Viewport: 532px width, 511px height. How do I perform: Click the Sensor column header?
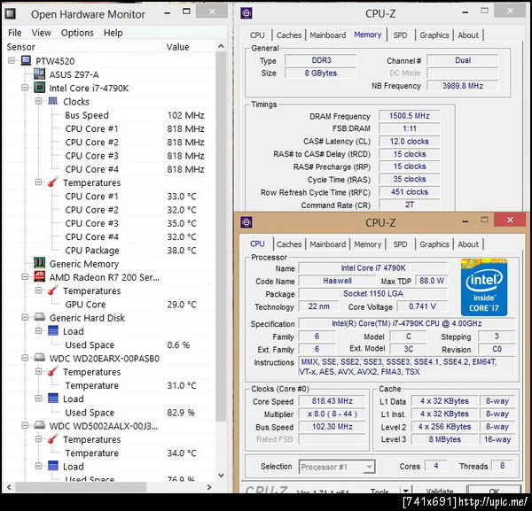(x=84, y=47)
